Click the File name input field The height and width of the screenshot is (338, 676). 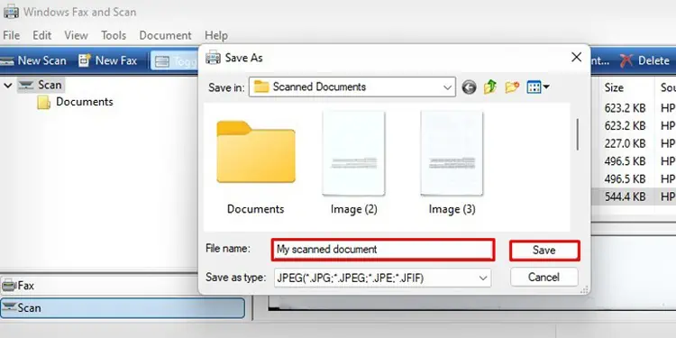pos(383,250)
